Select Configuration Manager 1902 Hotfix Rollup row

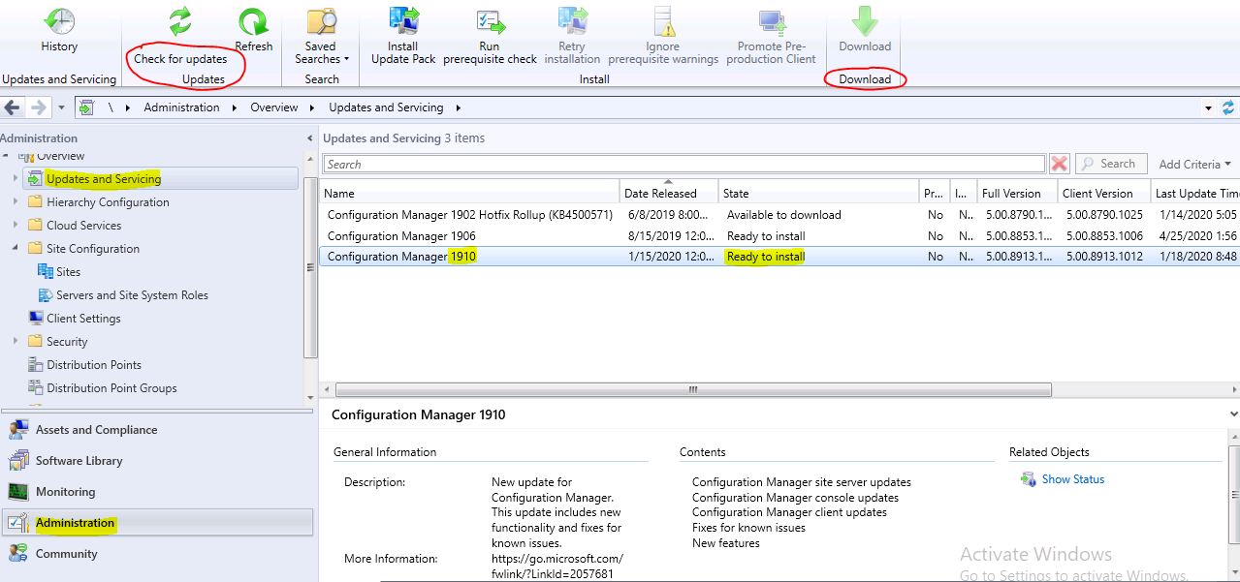tap(779, 215)
